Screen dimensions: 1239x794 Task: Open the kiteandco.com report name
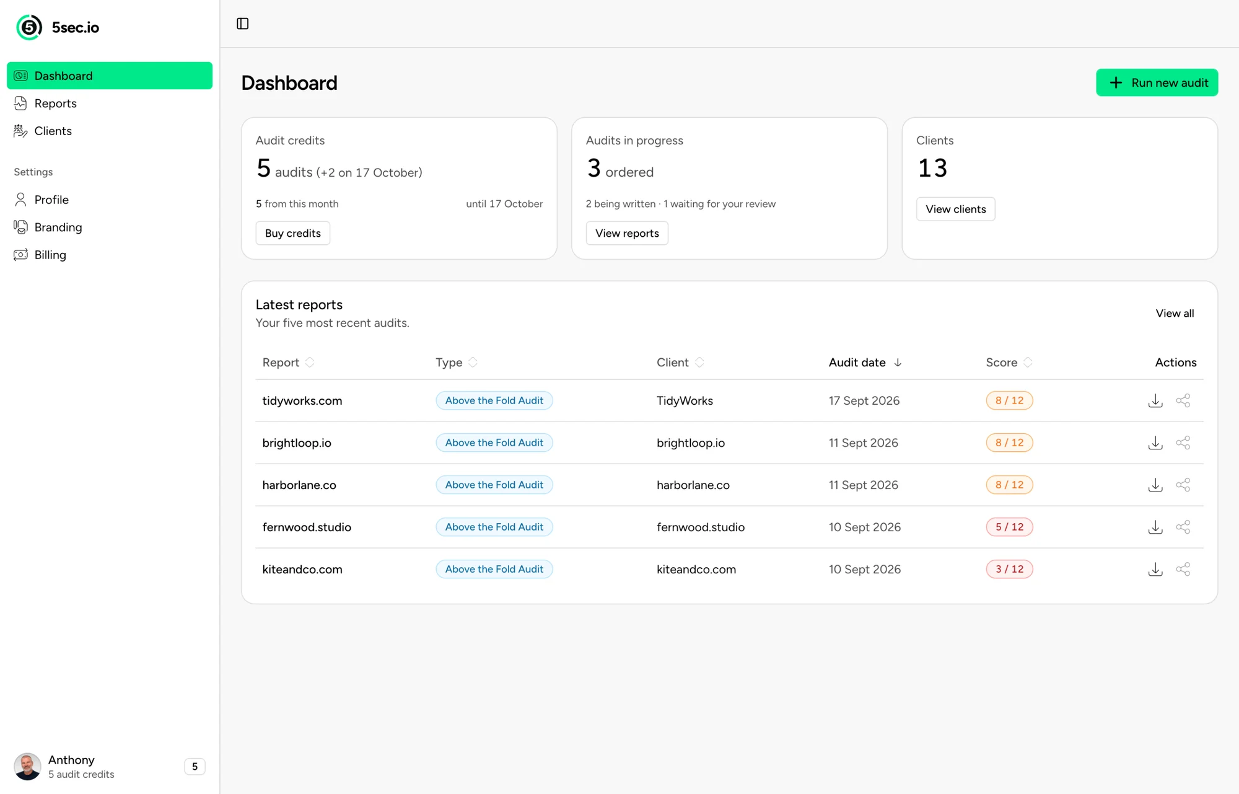click(302, 569)
